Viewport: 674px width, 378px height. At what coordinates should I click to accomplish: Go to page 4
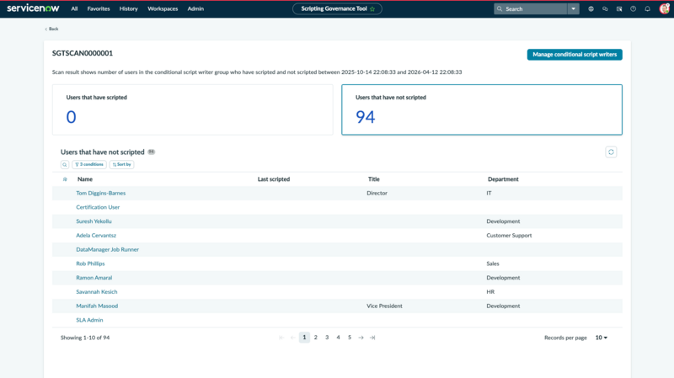(x=339, y=338)
